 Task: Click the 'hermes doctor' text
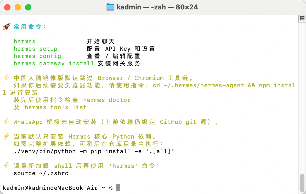(107, 100)
